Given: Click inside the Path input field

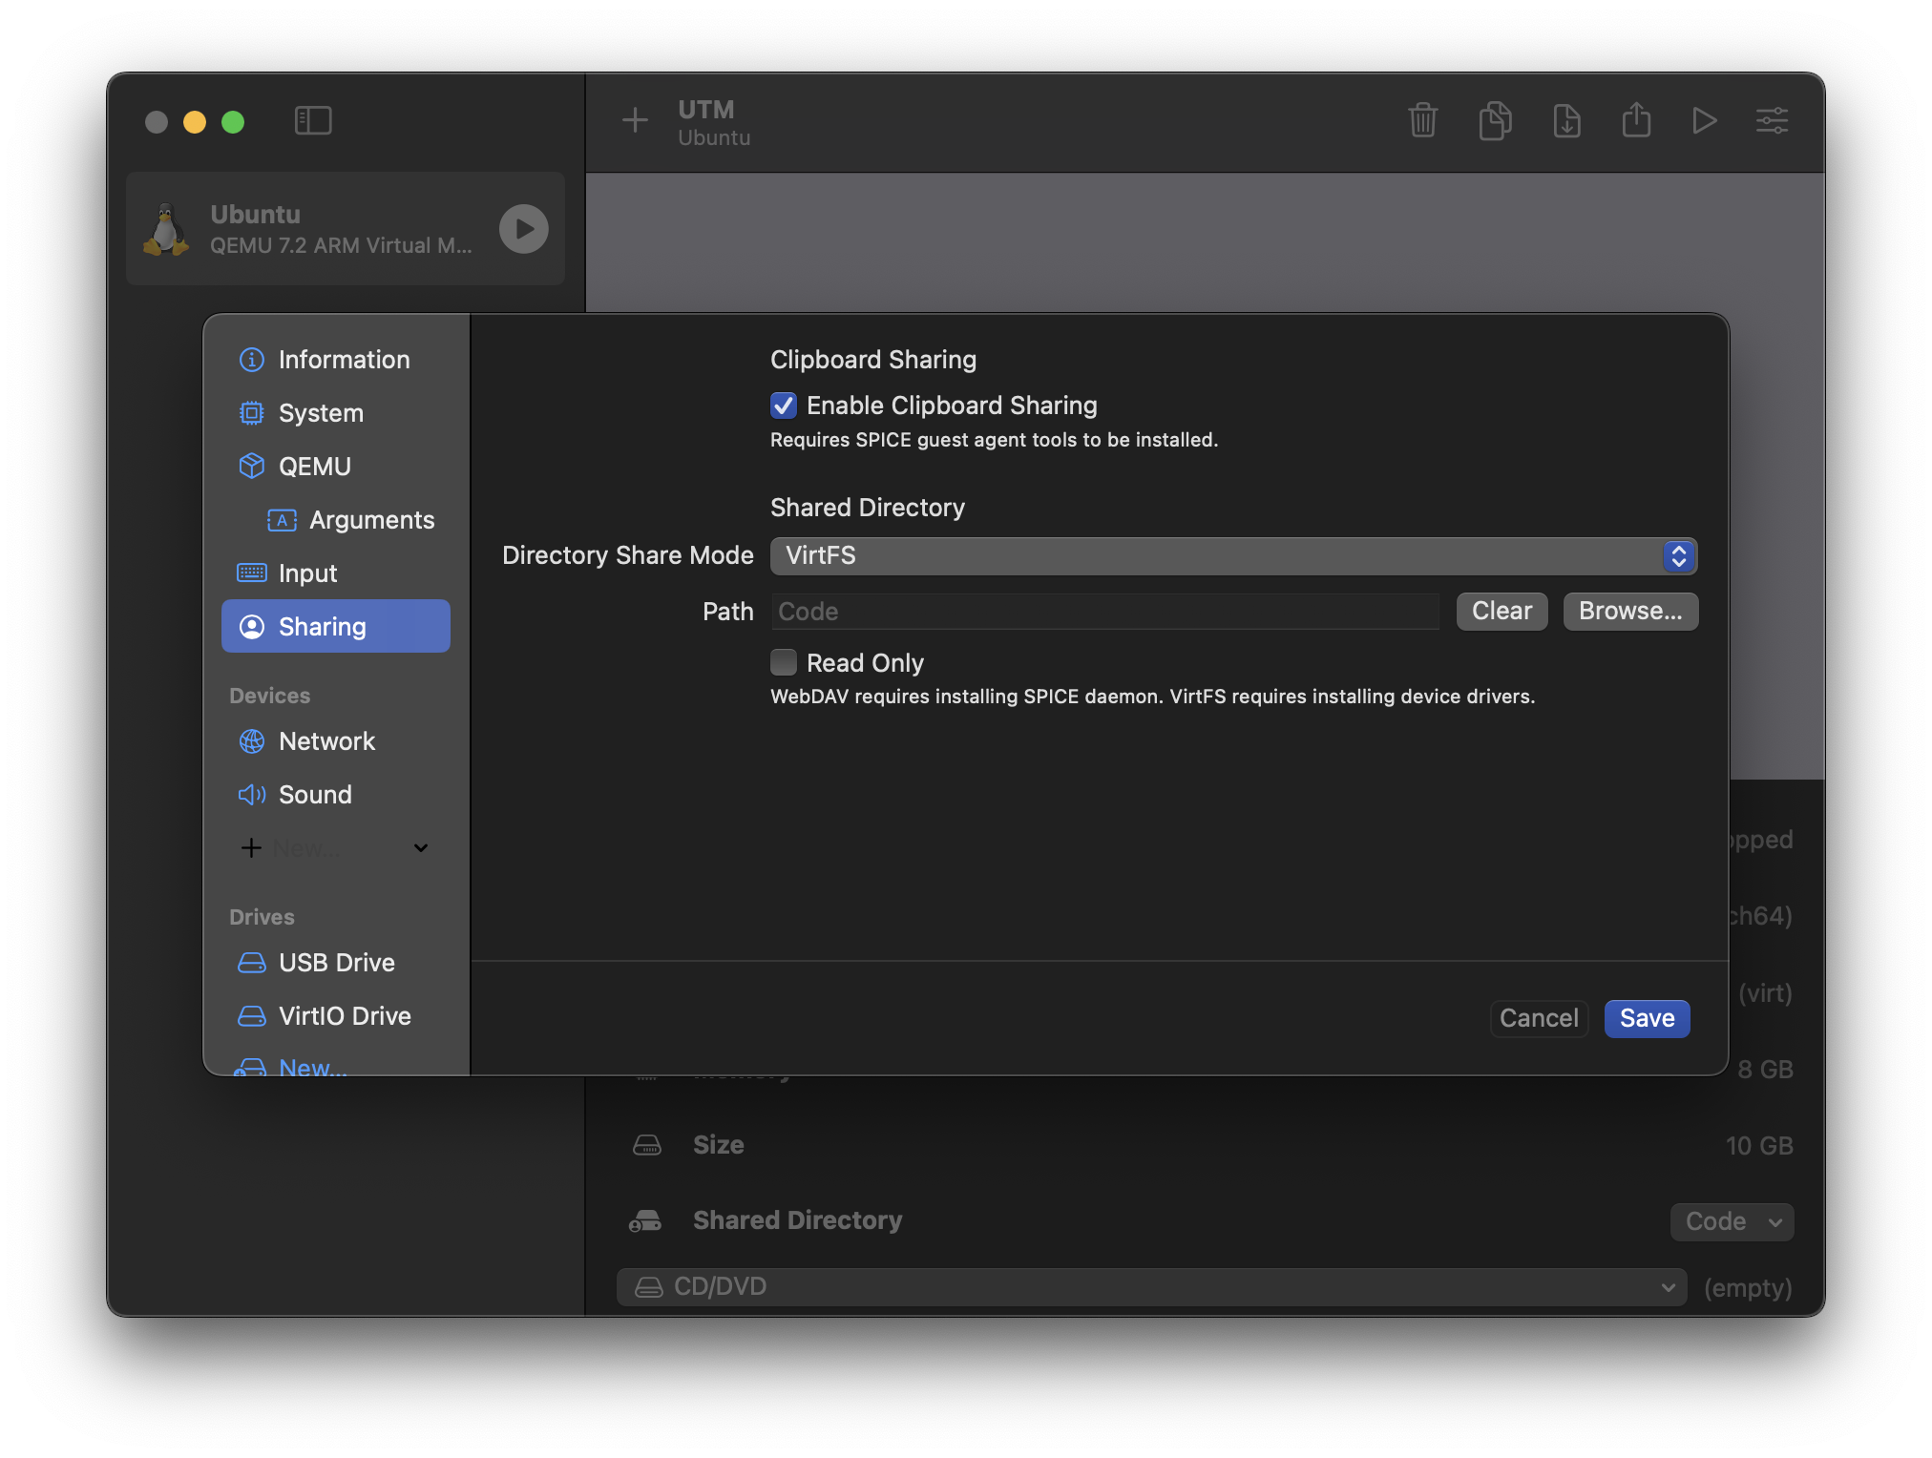Looking at the screenshot, I should click(1104, 612).
